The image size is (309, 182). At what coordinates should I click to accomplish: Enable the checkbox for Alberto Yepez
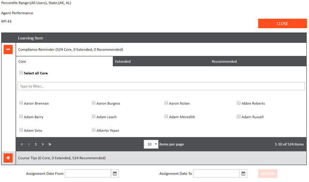pyautogui.click(x=93, y=130)
